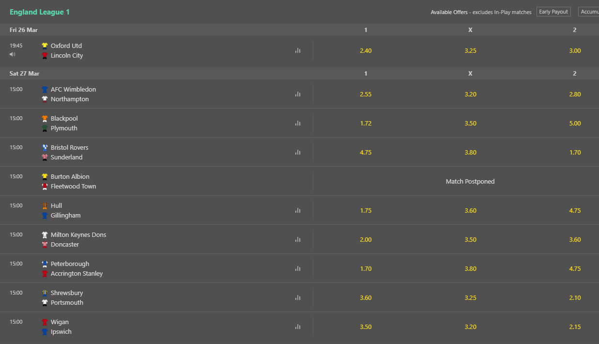The image size is (599, 344).
Task: Click the Accumulator offer button
Action: pos(588,12)
